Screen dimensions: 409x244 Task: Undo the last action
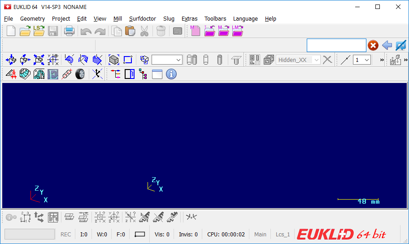pos(86,31)
